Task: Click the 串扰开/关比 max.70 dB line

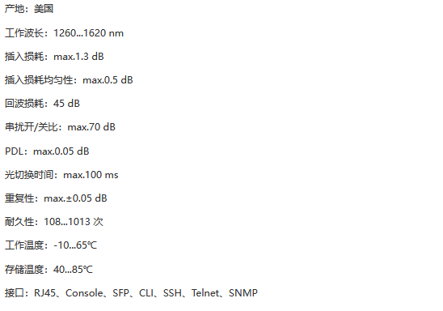Action: tap(60, 127)
